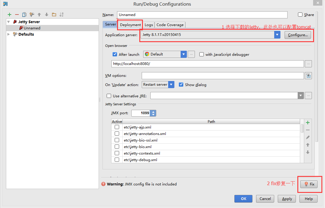Open the alternative JRE dropdown
Viewport: 325px width, 208px height.
pyautogui.click(x=301, y=96)
